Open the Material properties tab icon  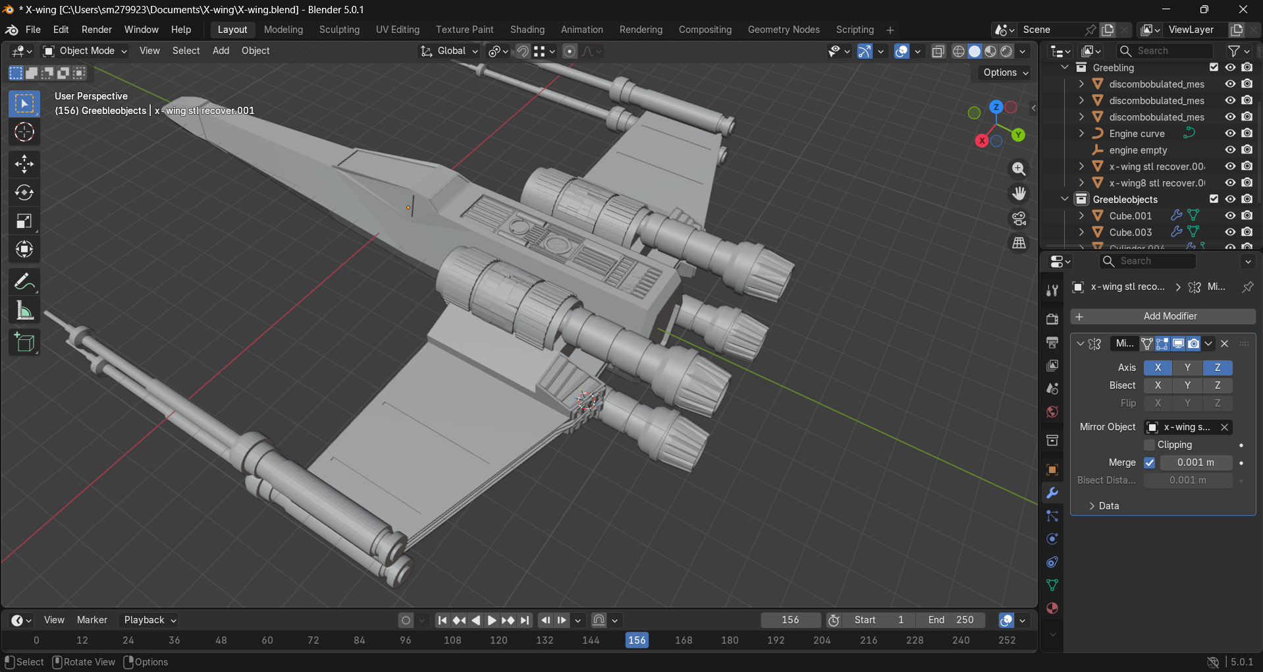tap(1052, 608)
